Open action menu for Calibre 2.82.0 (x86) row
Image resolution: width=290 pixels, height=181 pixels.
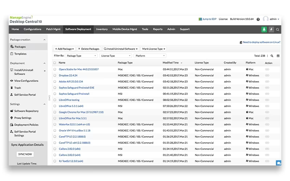[x=267, y=149]
